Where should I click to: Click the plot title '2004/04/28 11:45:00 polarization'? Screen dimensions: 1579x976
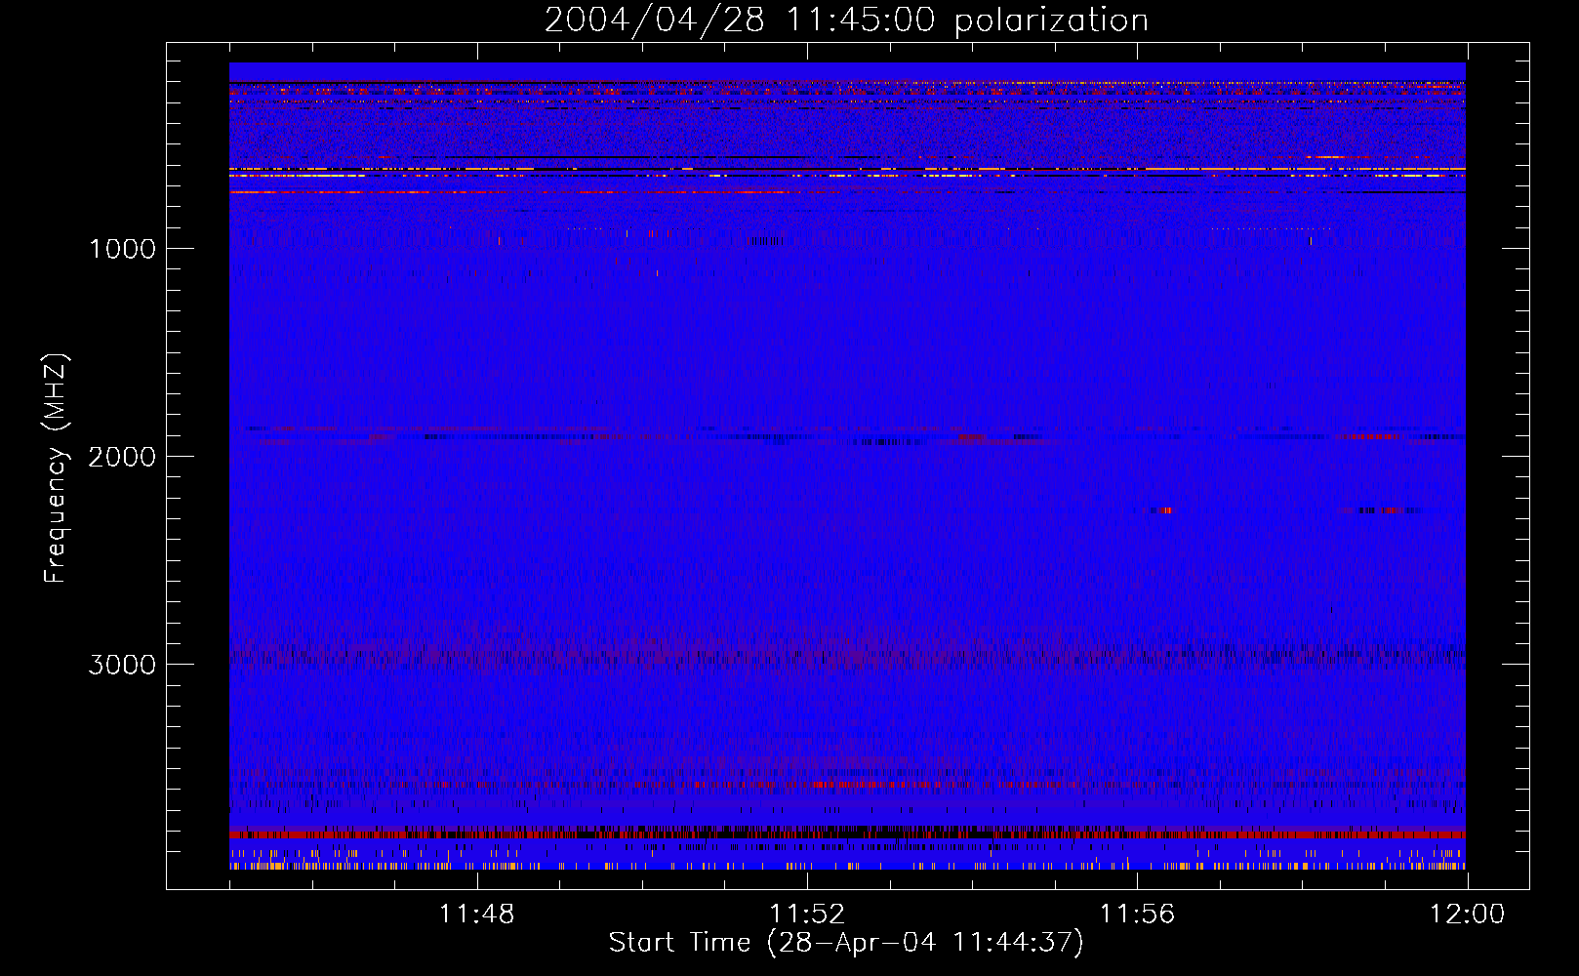[x=846, y=20]
